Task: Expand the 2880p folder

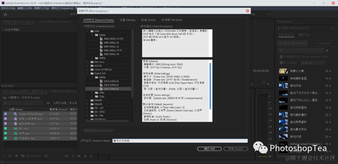Action: click(x=92, y=58)
